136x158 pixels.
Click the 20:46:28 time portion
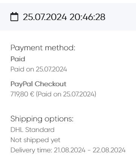[x=87, y=17]
